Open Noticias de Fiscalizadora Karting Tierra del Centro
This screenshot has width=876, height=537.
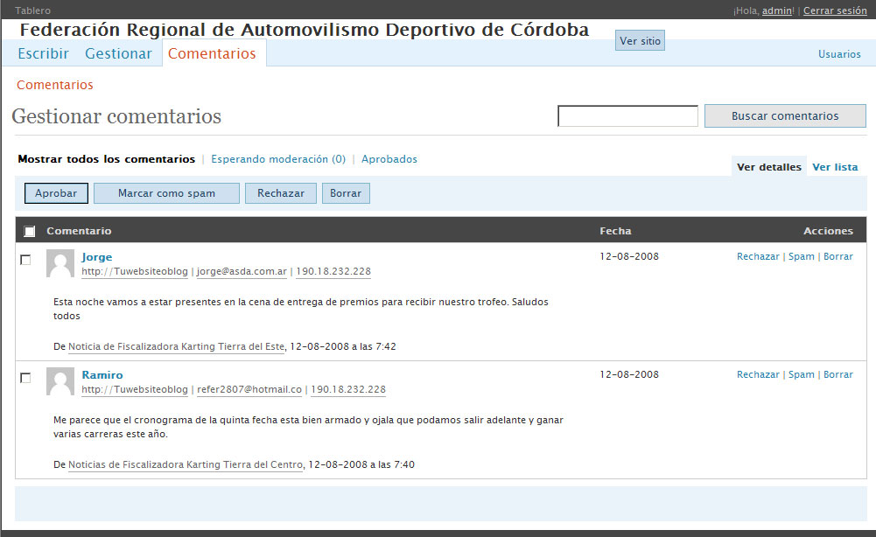186,464
